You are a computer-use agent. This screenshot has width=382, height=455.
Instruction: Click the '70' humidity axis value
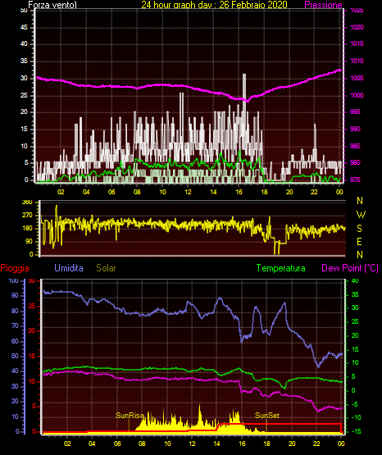15,325
